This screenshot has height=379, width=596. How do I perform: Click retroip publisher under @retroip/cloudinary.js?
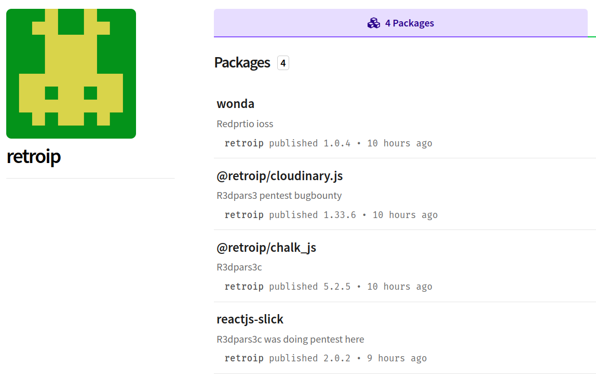244,214
